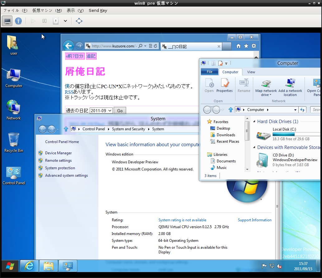Select the Network desktop icon
The width and height of the screenshot is (322, 278).
click(x=14, y=110)
